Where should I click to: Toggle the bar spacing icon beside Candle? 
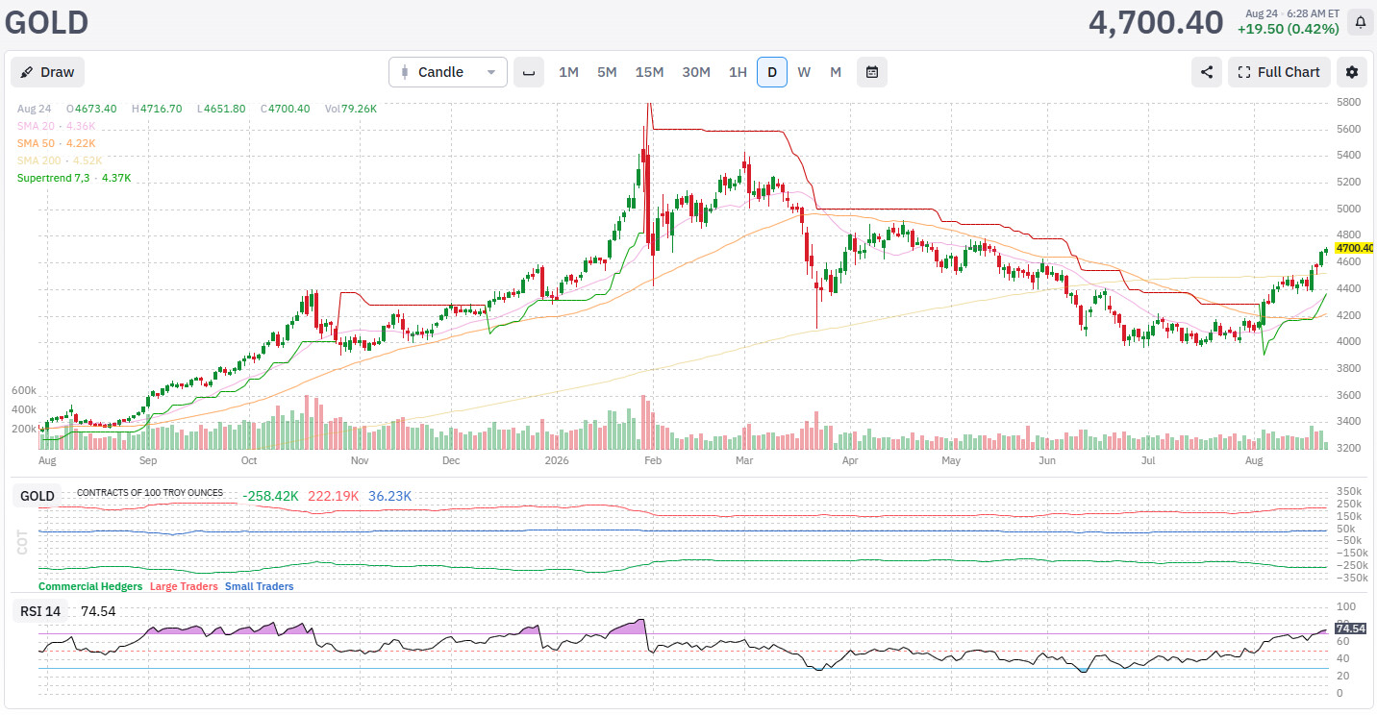pyautogui.click(x=529, y=72)
